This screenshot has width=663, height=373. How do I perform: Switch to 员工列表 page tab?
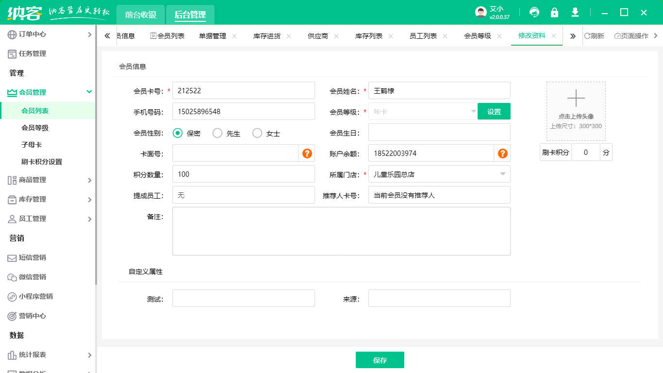[x=423, y=36]
